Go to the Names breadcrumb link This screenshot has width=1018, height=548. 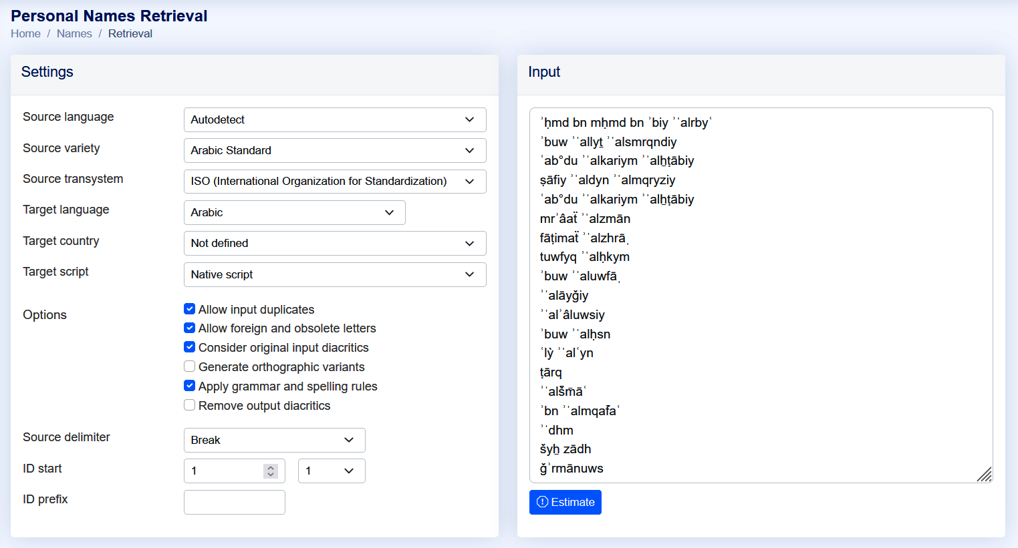point(74,33)
